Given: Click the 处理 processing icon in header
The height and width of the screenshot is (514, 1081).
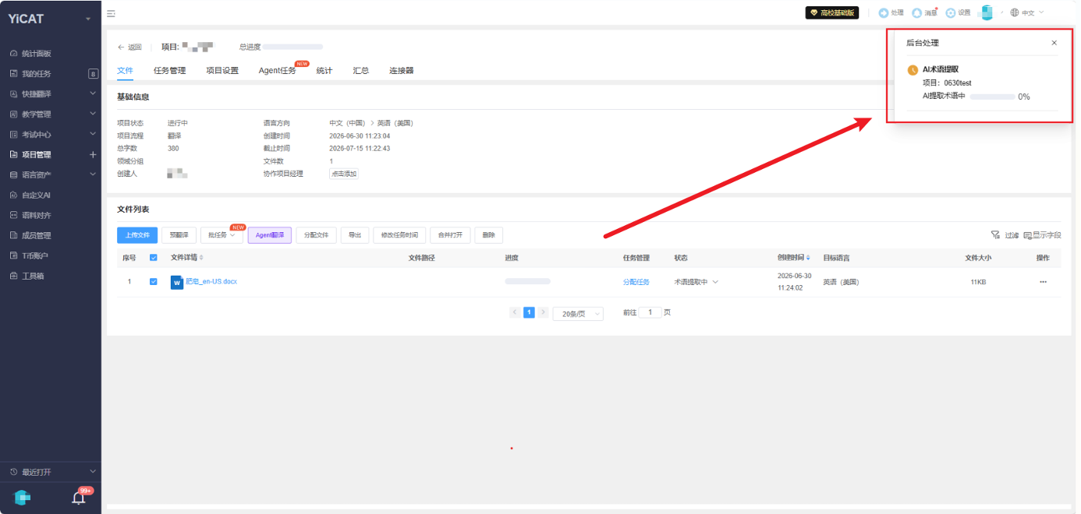Looking at the screenshot, I should point(884,12).
